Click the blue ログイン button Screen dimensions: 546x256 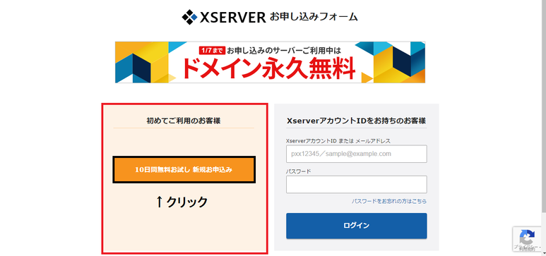coord(356,226)
